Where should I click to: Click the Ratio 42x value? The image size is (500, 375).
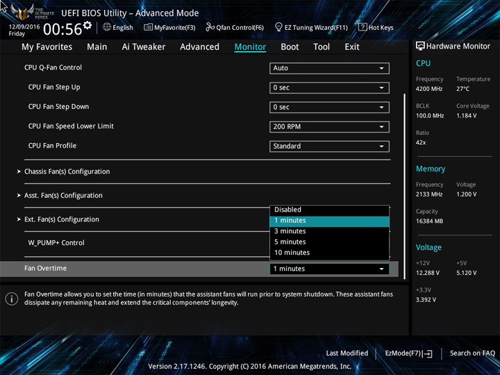click(x=421, y=142)
